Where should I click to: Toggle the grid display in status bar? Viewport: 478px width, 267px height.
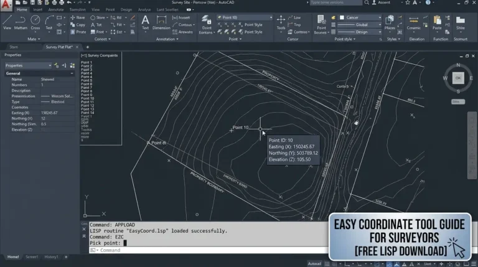327,264
